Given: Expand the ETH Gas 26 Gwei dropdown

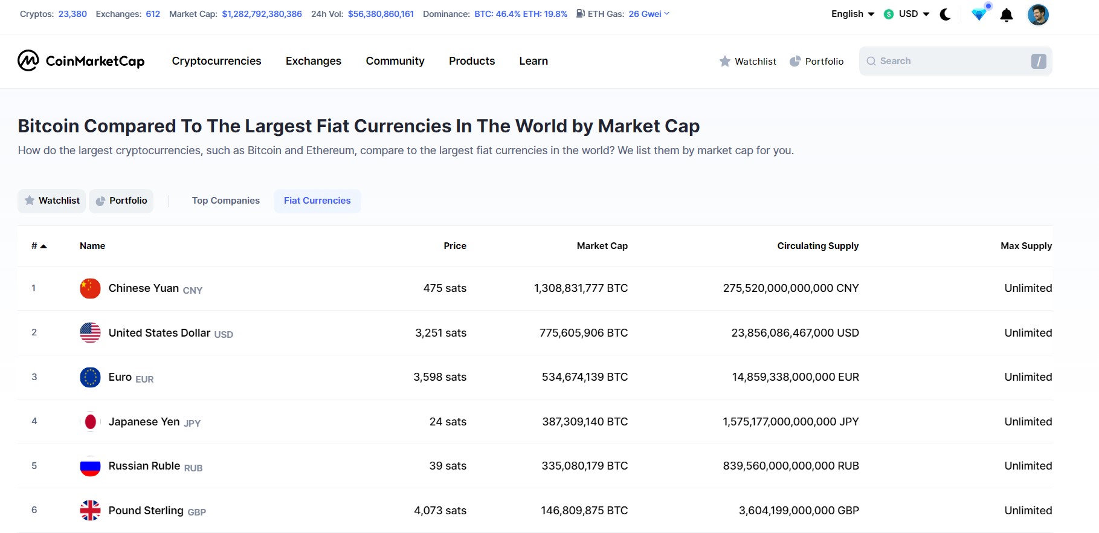Looking at the screenshot, I should [649, 14].
